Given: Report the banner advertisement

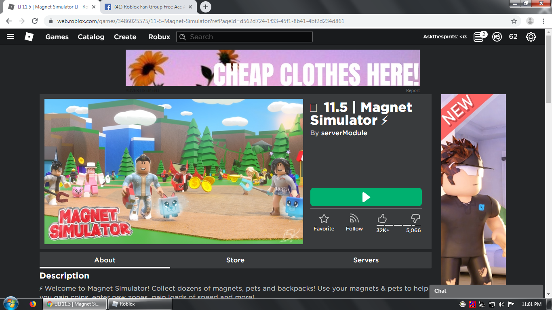Looking at the screenshot, I should pos(413,90).
